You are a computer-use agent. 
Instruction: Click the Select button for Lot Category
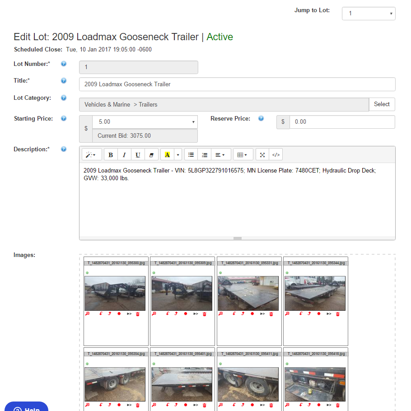[x=382, y=104]
